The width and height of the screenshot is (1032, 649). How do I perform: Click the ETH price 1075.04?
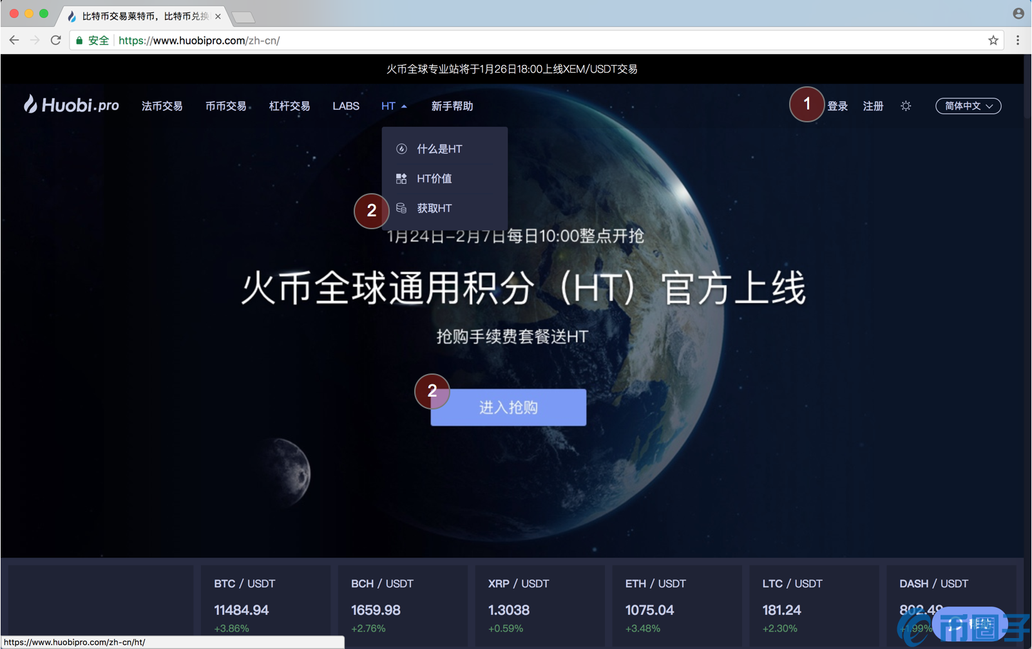[x=649, y=610]
